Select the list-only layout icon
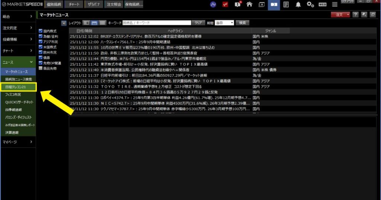Screen dimensions: 381x200 click(103, 23)
